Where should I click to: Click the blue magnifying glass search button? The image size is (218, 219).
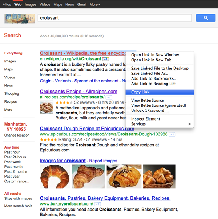coord(206,18)
